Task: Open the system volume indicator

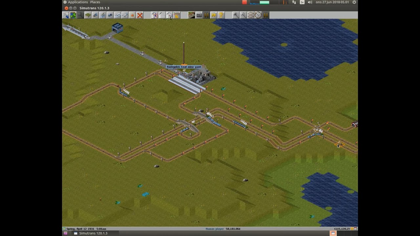Action: point(310,2)
